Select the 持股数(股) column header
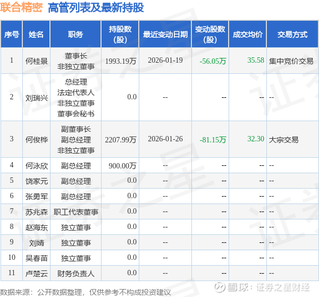This screenshot has height=297, width=319. [120, 34]
